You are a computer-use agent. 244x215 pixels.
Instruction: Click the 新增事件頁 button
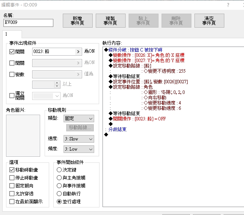(x=78, y=20)
